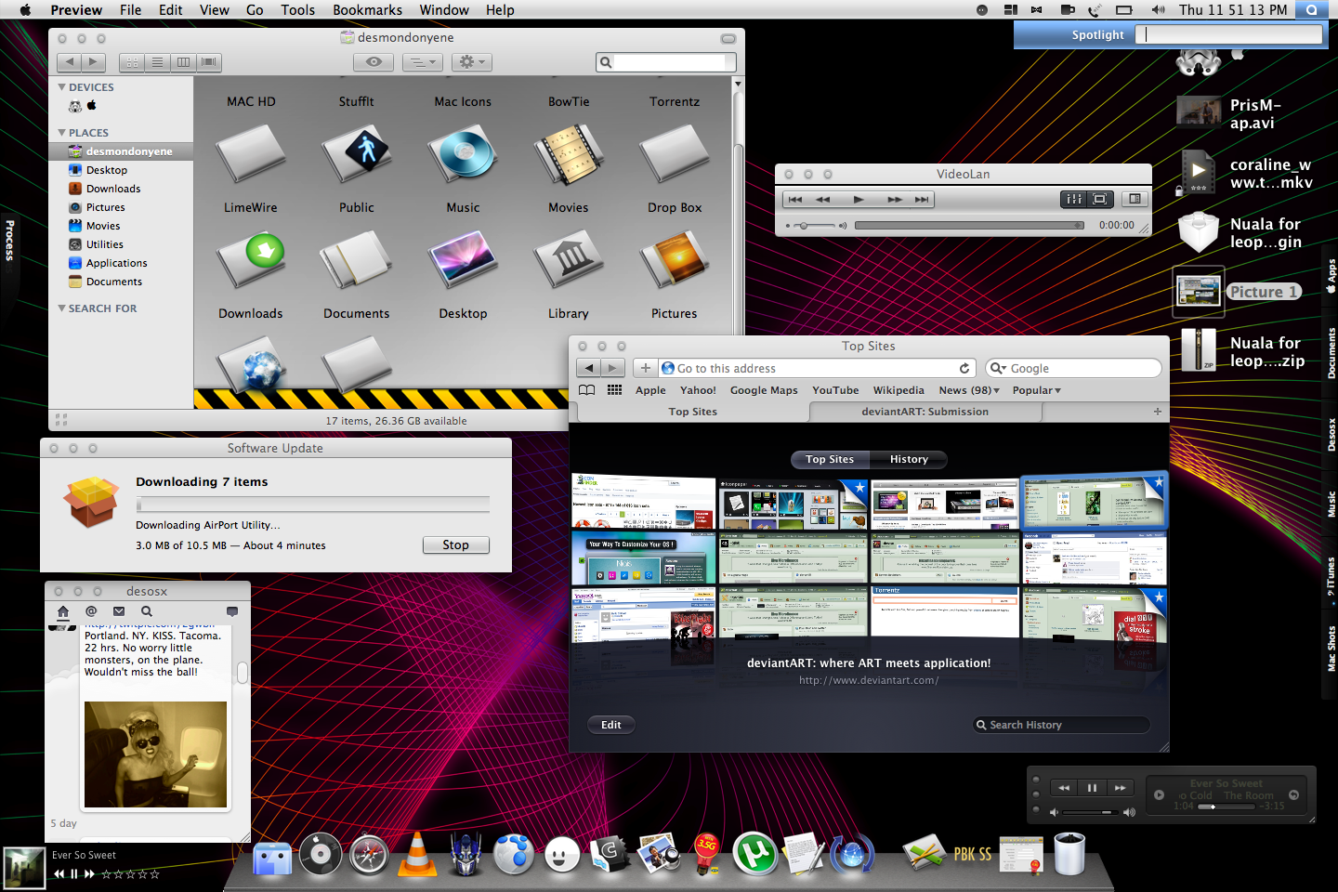Show Top Sites grid icon in bookmarks bar
The width and height of the screenshot is (1338, 892).
[x=615, y=390]
